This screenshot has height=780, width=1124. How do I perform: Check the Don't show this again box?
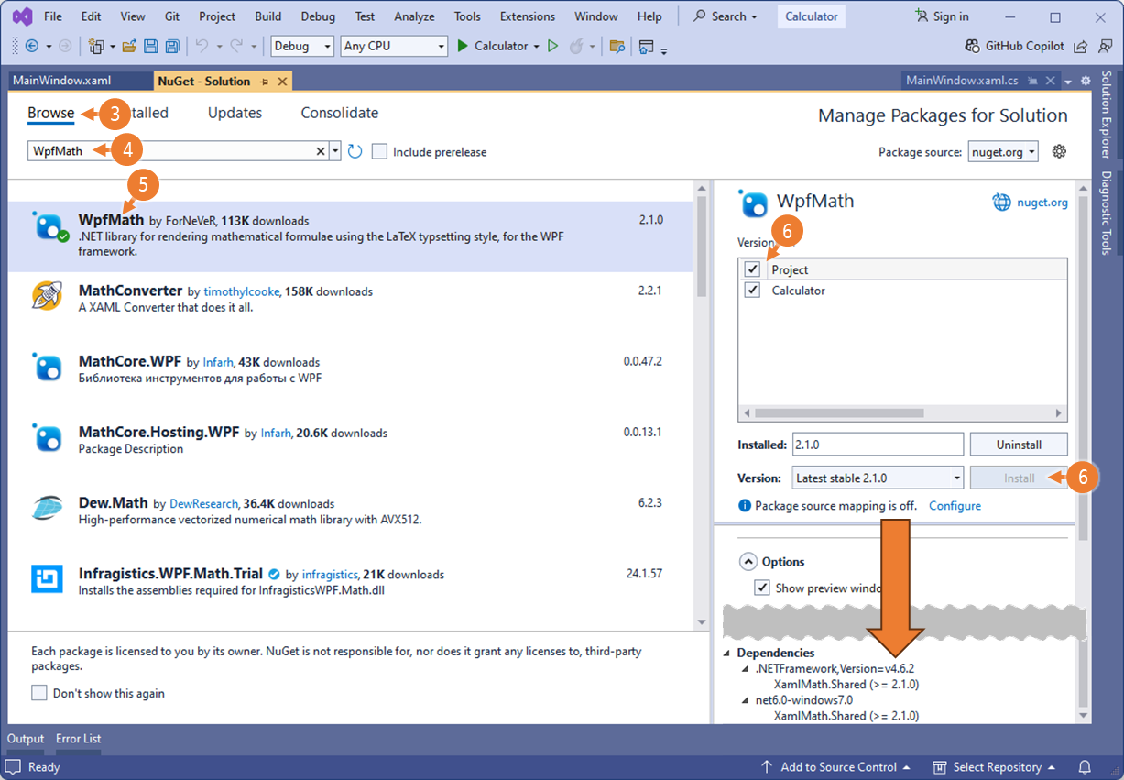pos(39,693)
